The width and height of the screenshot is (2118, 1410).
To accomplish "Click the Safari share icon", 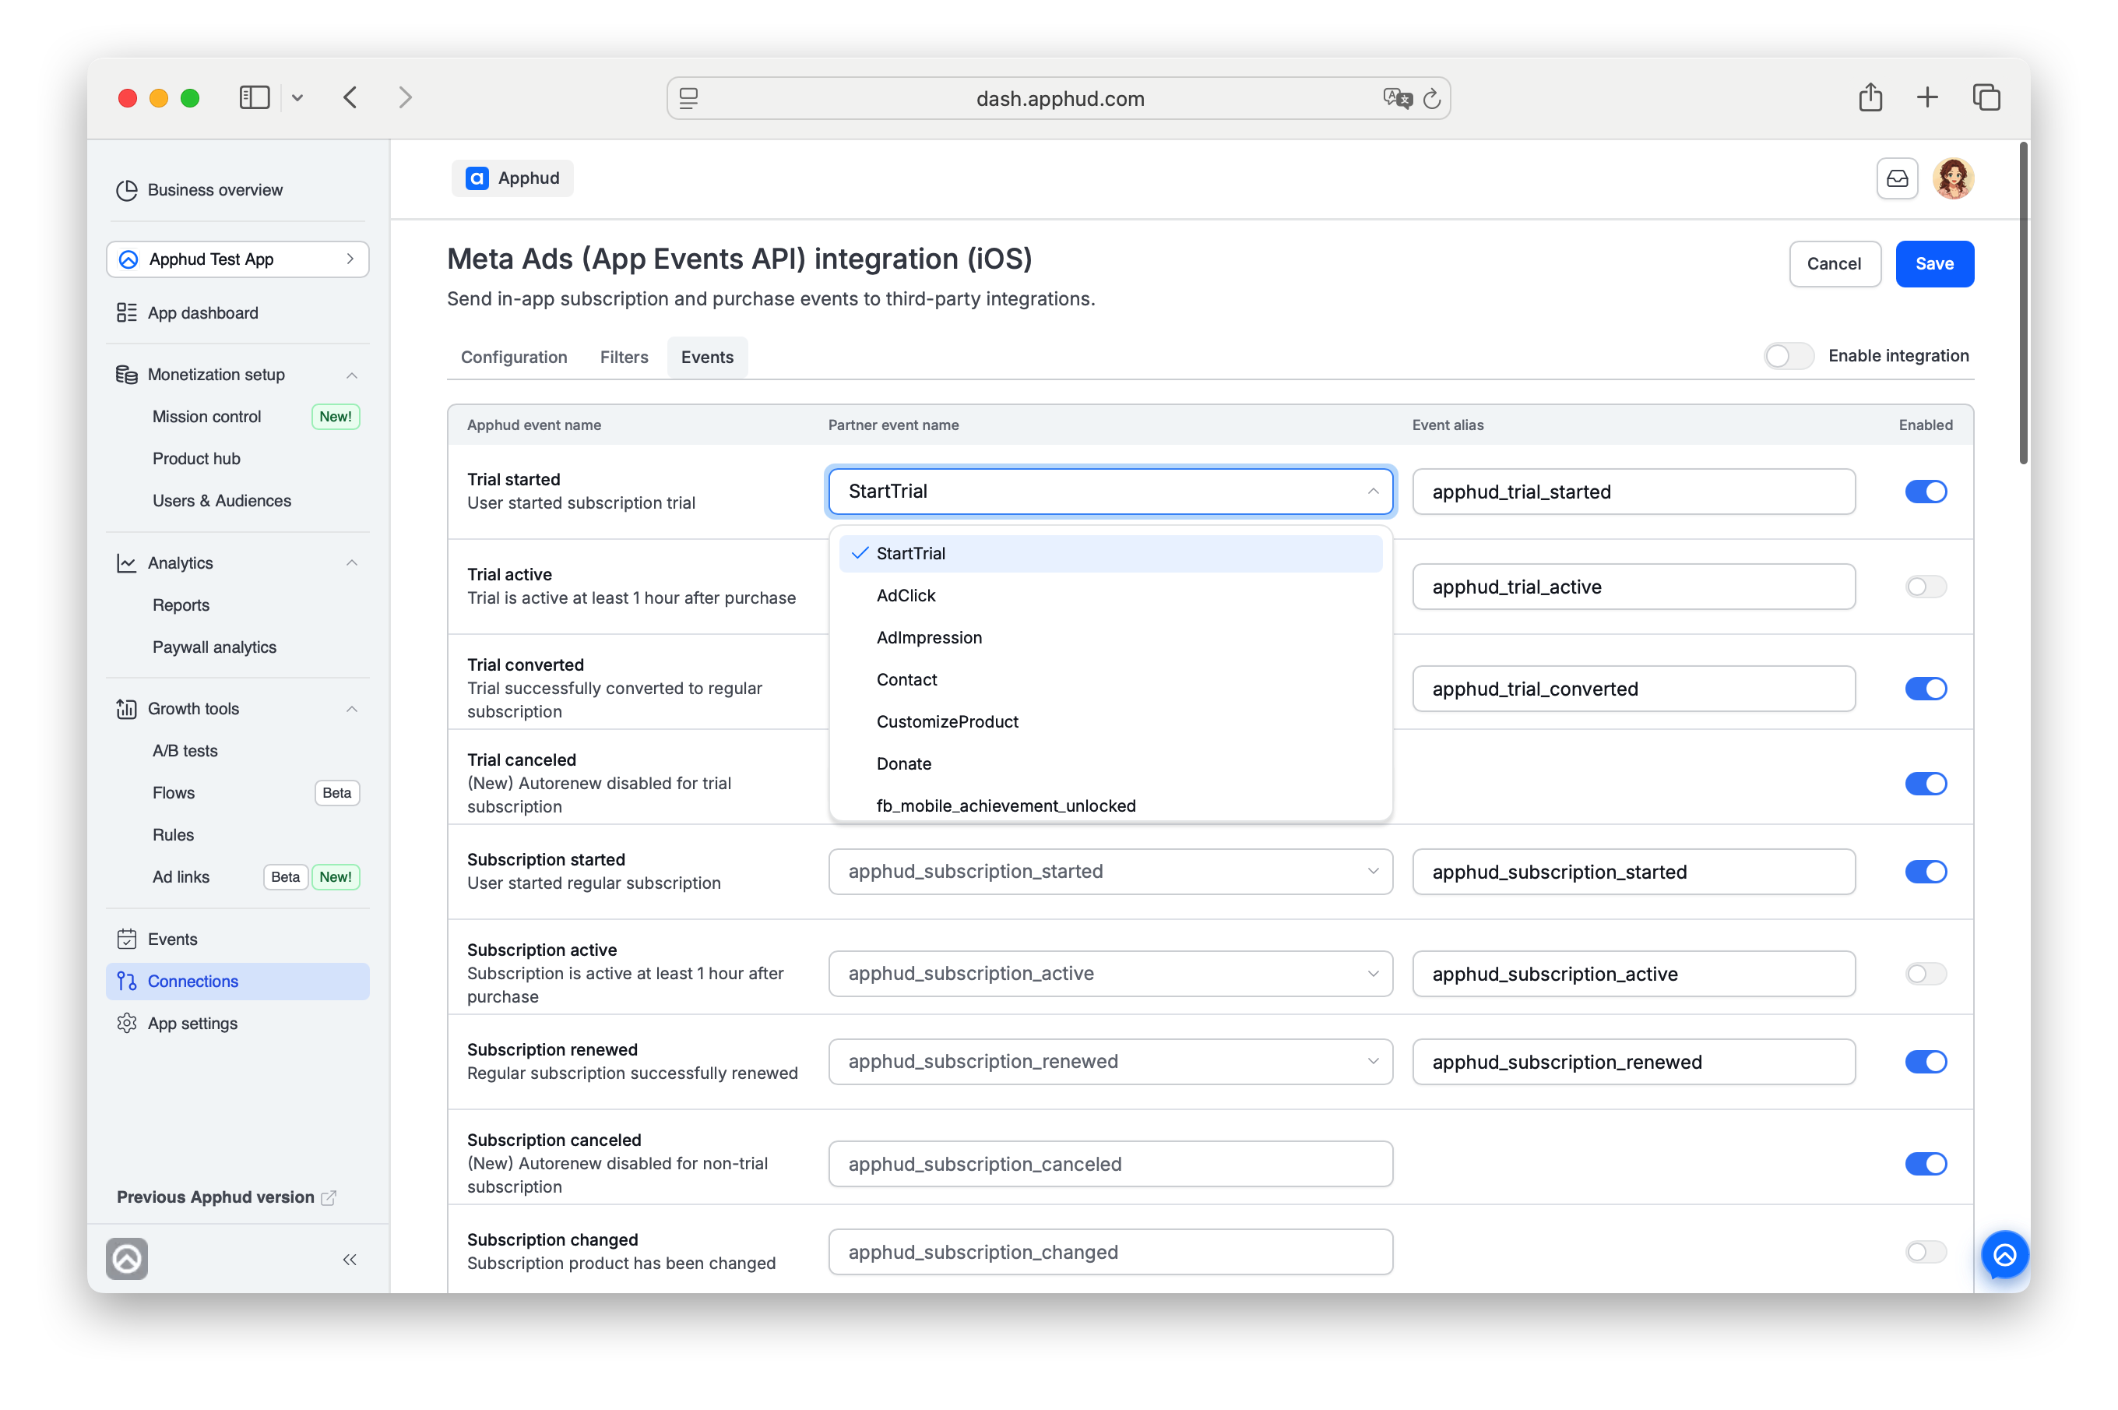I will click(x=1870, y=97).
